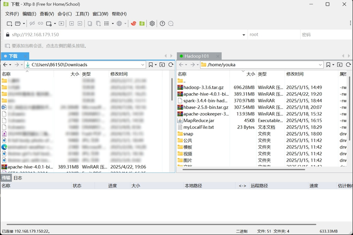
Task: Close the Hadoop101 tab
Action: (x=218, y=56)
